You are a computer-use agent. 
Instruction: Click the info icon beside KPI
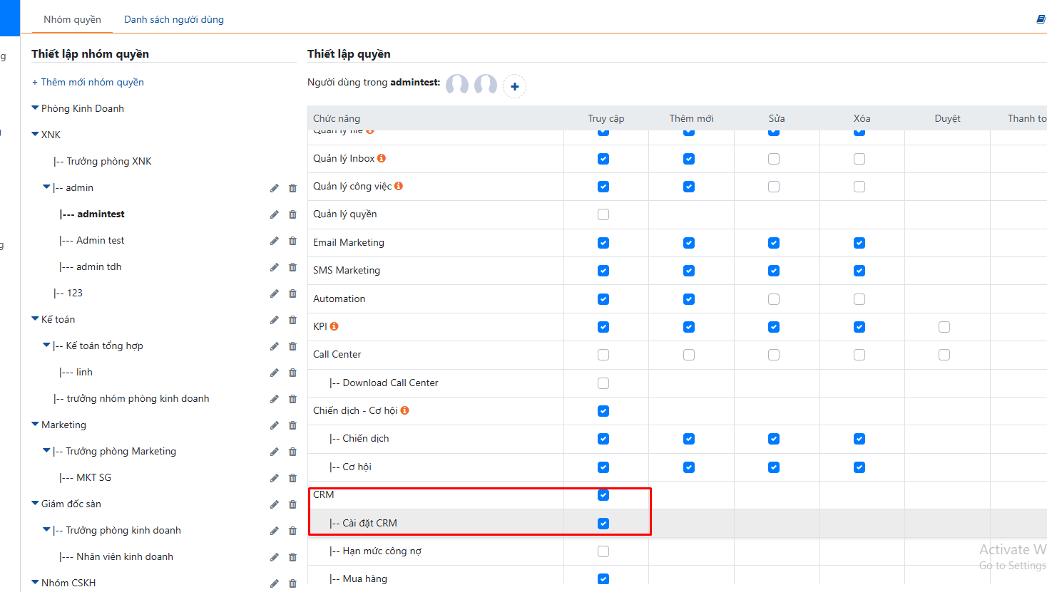(334, 326)
